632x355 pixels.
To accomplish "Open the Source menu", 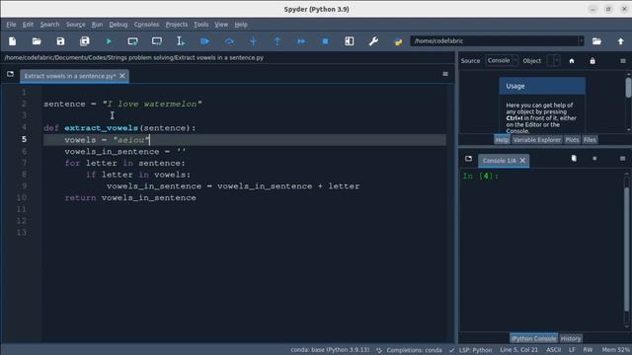I will coord(76,25).
